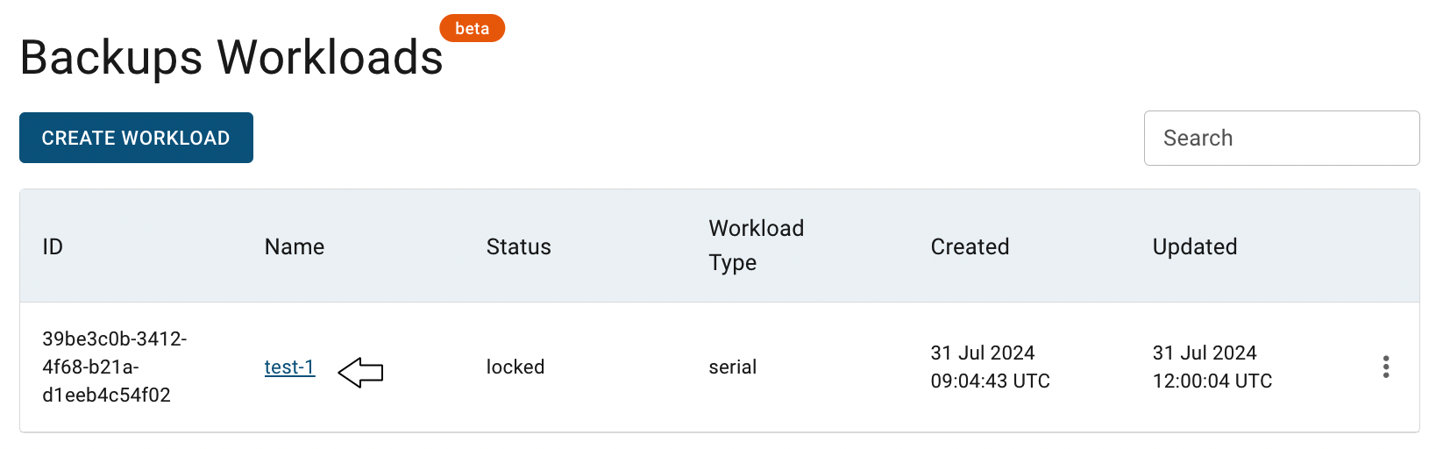Focus the Search input field

tap(1282, 138)
